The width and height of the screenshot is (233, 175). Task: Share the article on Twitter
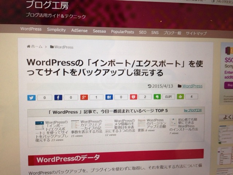coord(32,98)
